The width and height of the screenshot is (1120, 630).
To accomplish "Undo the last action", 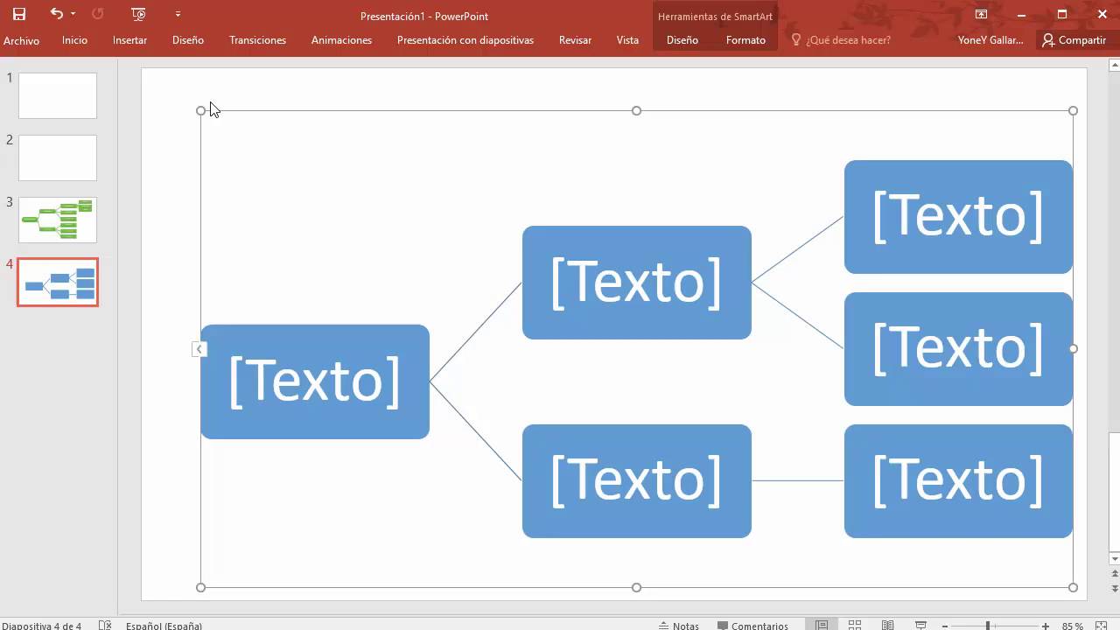I will (57, 14).
